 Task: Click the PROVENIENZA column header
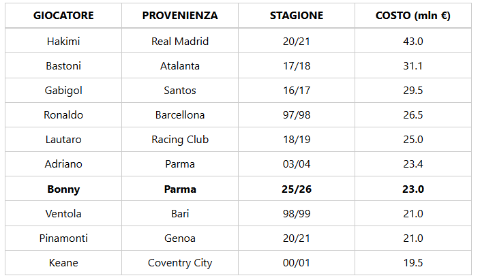point(180,16)
